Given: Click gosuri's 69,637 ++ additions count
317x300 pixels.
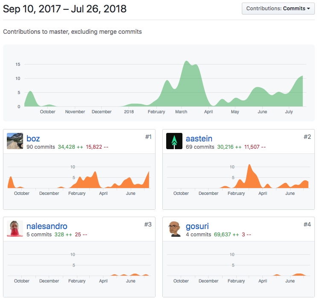Looking at the screenshot, I should 226,235.
